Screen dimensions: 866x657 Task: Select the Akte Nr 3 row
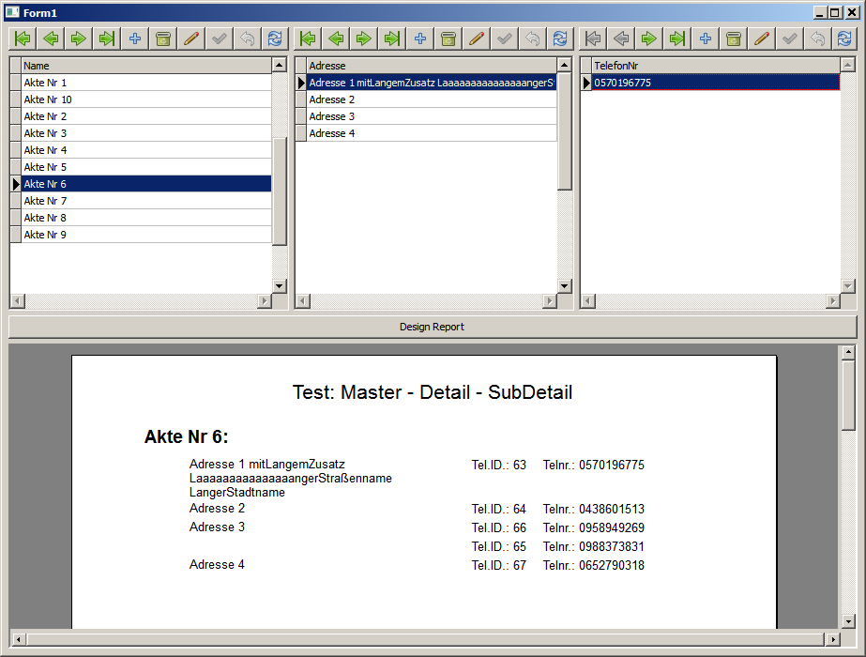145,133
